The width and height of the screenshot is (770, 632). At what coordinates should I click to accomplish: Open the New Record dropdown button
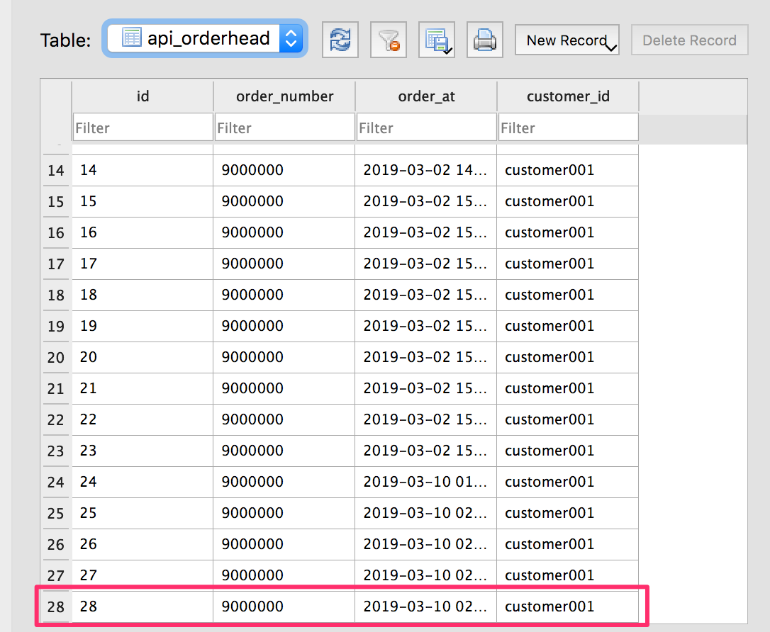[x=567, y=40]
